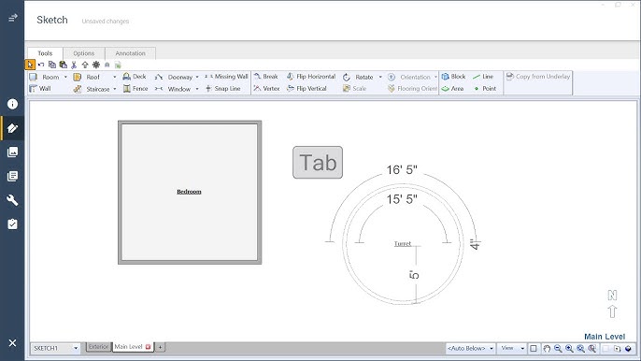Close the Main Level tab
Screen dimensions: 641x361
[x=148, y=347]
